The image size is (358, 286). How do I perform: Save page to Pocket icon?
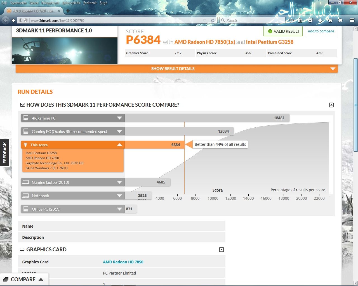310,20
